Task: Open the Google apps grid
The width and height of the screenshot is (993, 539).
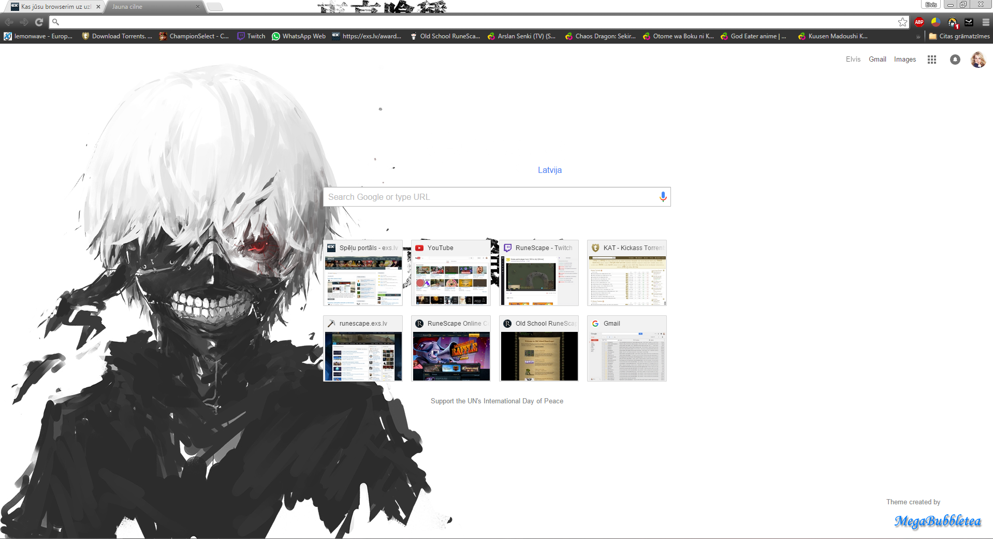Action: [932, 60]
